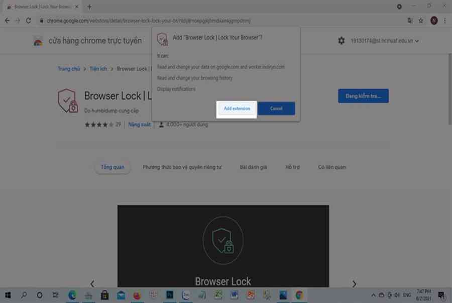Screen dimensions: 452x303
Task: Open Word from the taskbar
Action: click(x=234, y=295)
